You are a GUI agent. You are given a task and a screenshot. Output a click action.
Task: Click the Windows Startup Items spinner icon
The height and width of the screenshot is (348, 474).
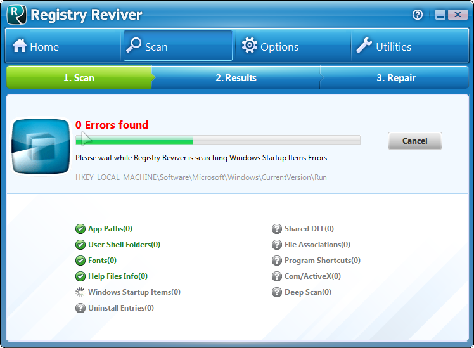80,292
